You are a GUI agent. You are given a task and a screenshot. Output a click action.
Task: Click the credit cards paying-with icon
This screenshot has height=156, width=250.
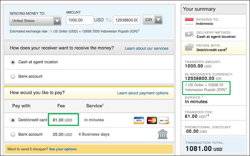click(x=189, y=47)
